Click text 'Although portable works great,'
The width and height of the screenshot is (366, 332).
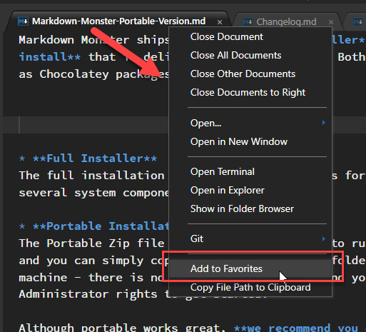point(122,328)
